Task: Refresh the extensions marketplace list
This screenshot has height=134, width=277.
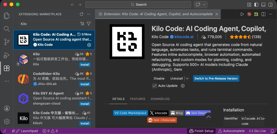Action: [x=82, y=14]
